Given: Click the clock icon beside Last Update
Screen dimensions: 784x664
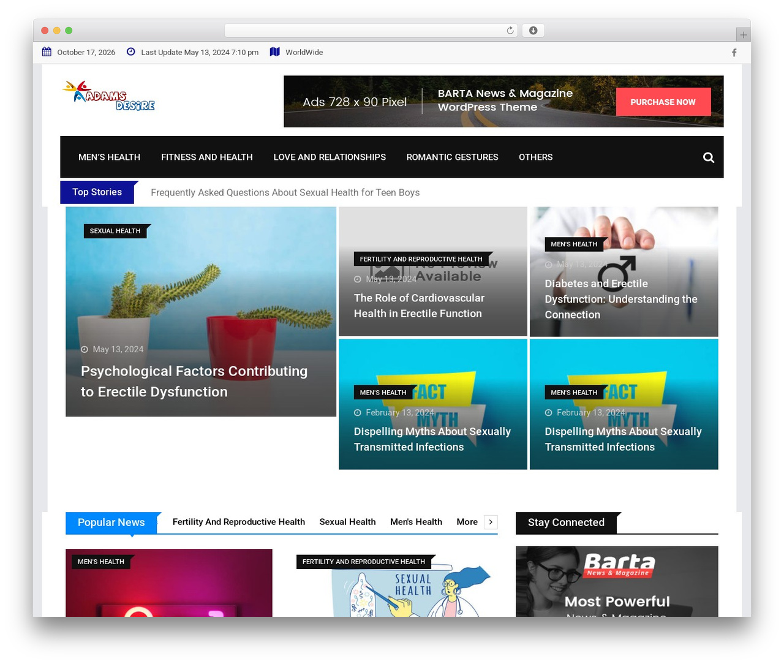Looking at the screenshot, I should [x=130, y=52].
